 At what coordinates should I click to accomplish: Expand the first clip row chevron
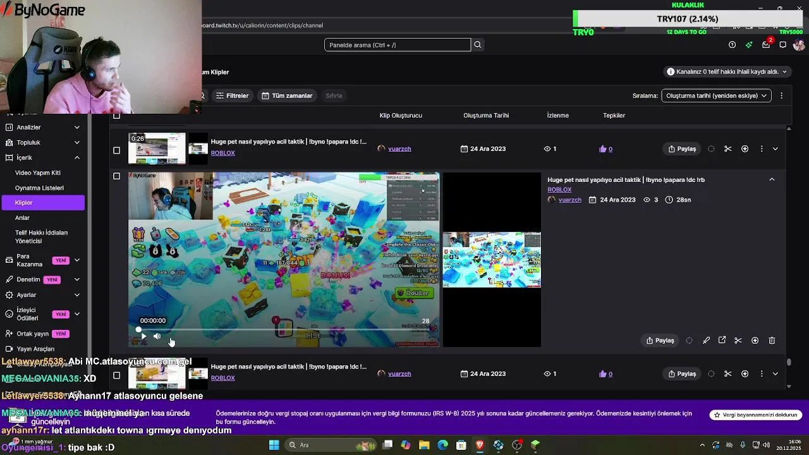[x=776, y=149]
